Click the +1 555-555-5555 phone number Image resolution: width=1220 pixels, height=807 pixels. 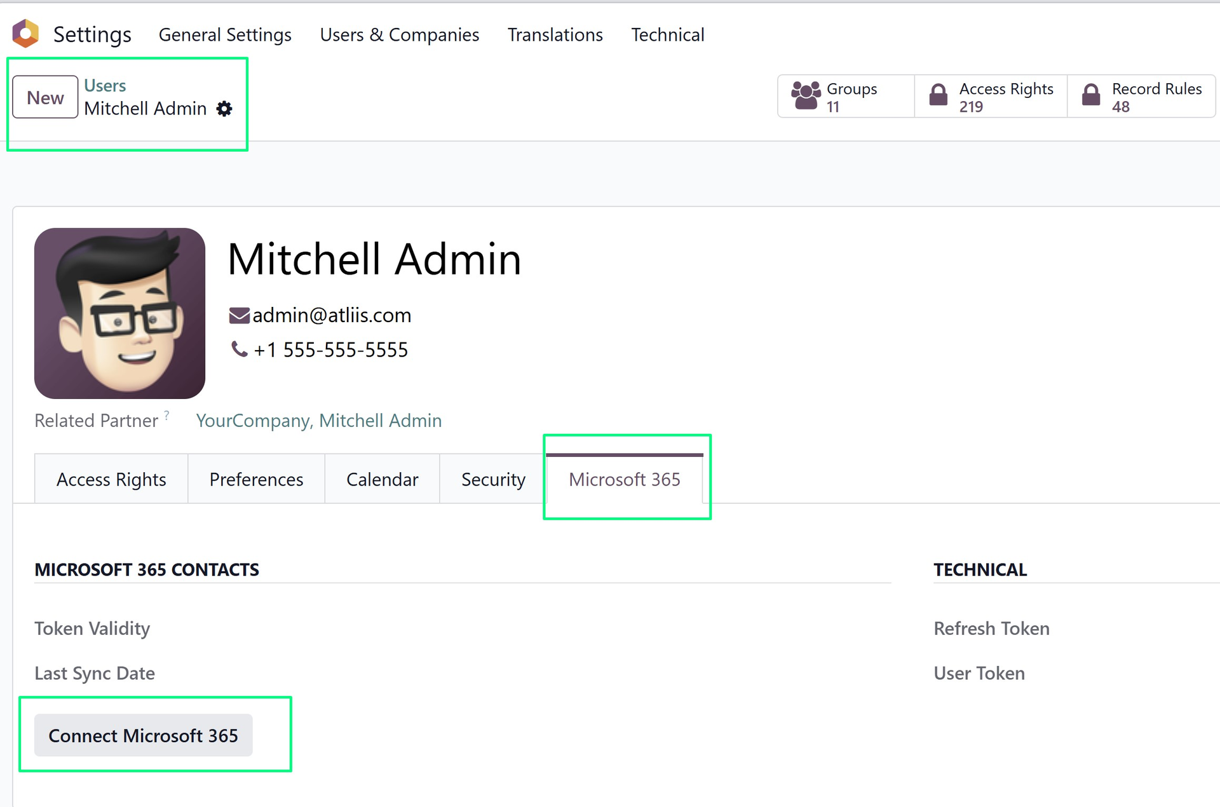[x=331, y=349]
